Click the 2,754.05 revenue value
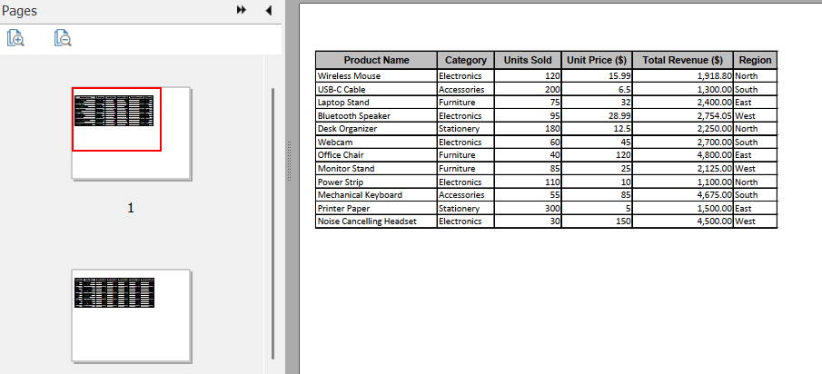822x374 pixels. (715, 116)
